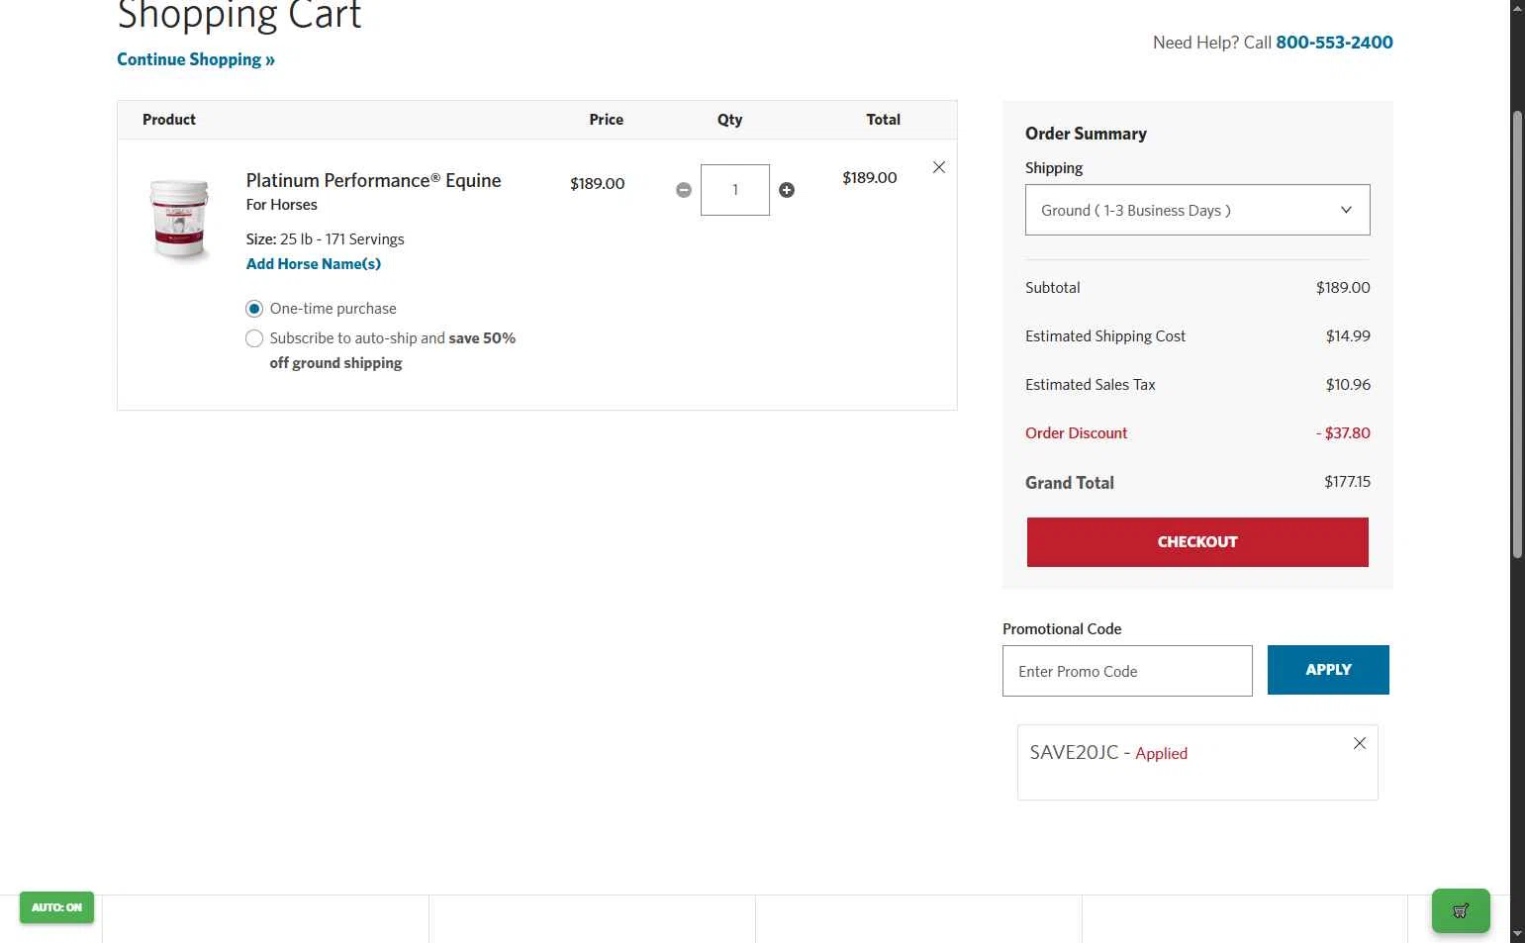This screenshot has width=1525, height=943.
Task: Click the Estimated Sales Tax value $10.96
Action: (x=1348, y=385)
